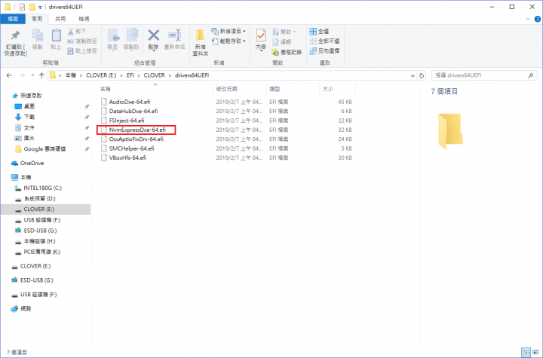This screenshot has height=358, width=543.
Task: Open the Easy access dropdown
Action: 229,41
